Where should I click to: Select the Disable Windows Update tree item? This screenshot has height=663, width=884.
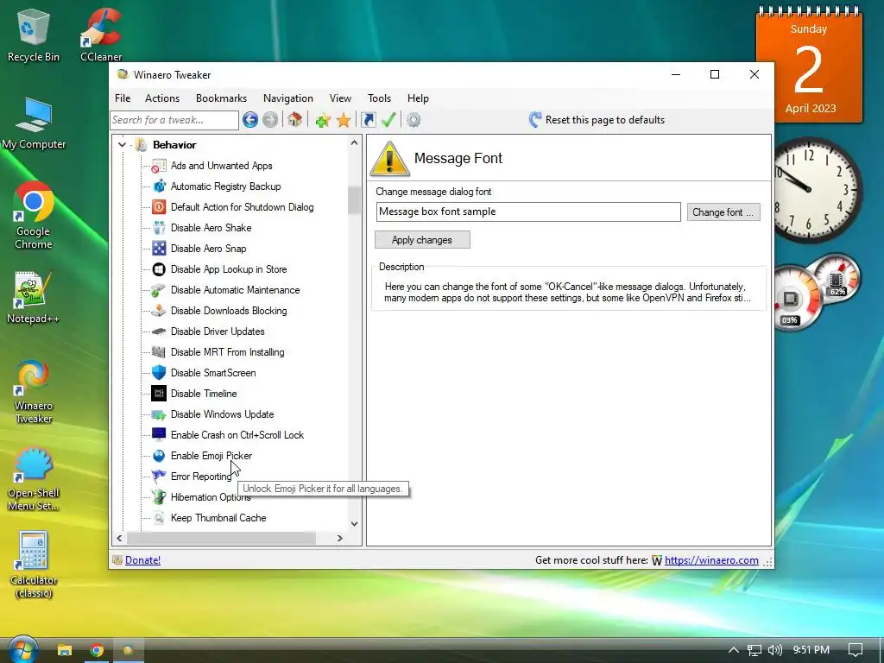(222, 414)
